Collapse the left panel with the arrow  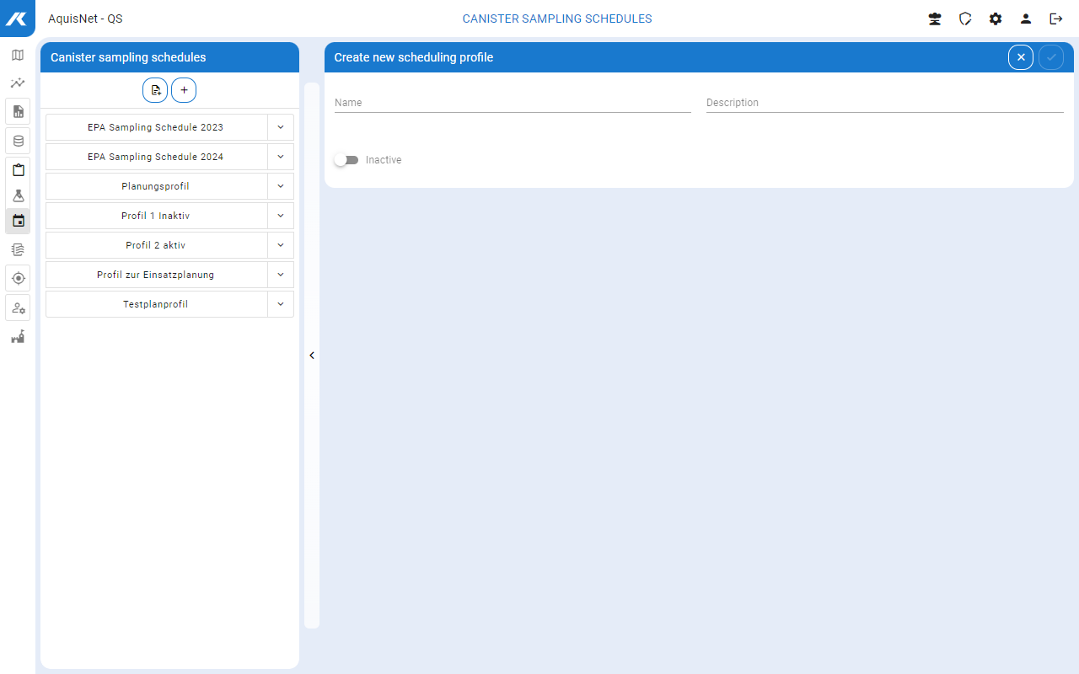click(312, 356)
